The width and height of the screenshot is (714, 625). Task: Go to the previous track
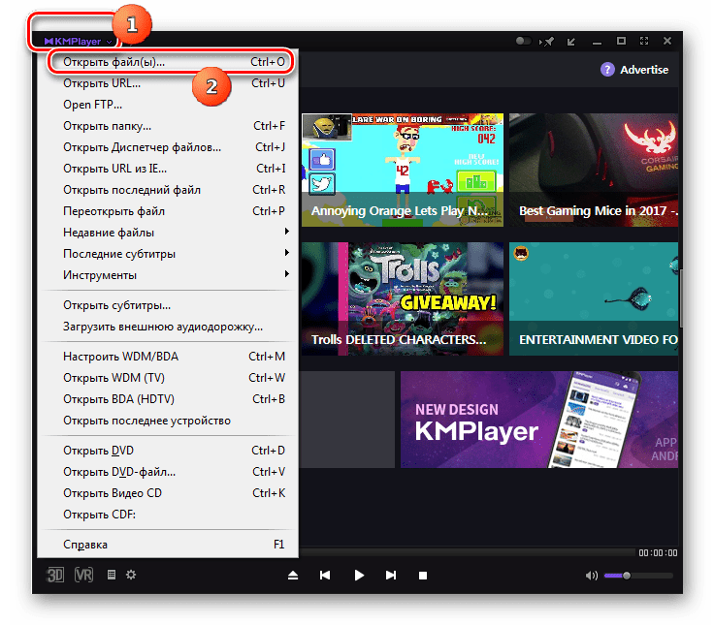tap(326, 575)
